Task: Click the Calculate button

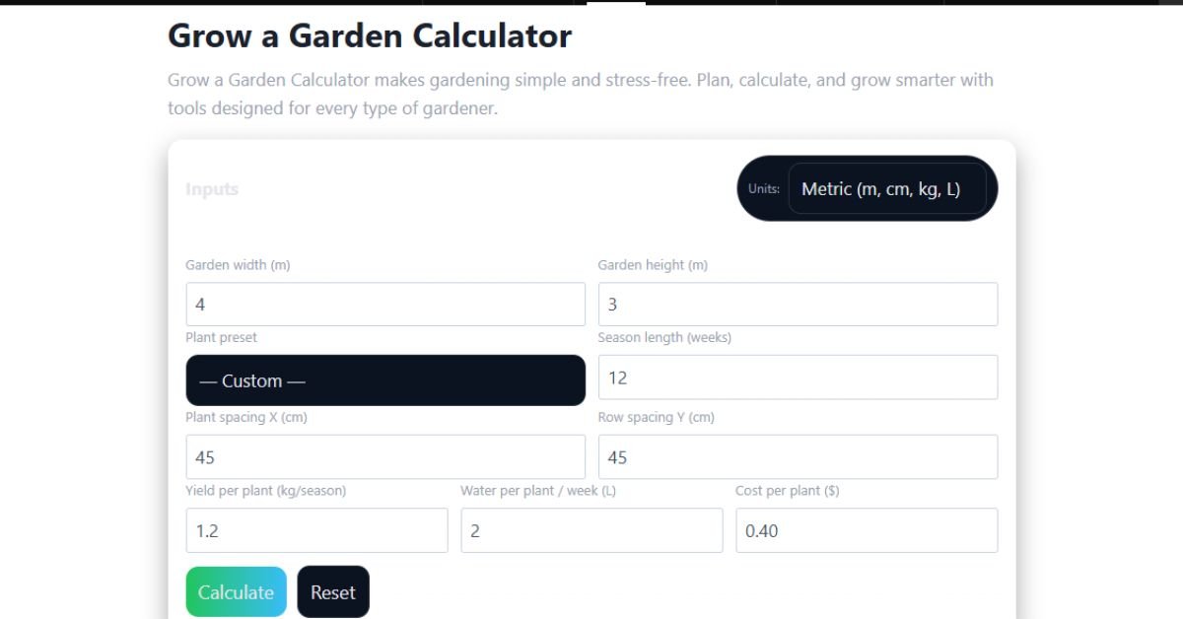Action: click(236, 591)
